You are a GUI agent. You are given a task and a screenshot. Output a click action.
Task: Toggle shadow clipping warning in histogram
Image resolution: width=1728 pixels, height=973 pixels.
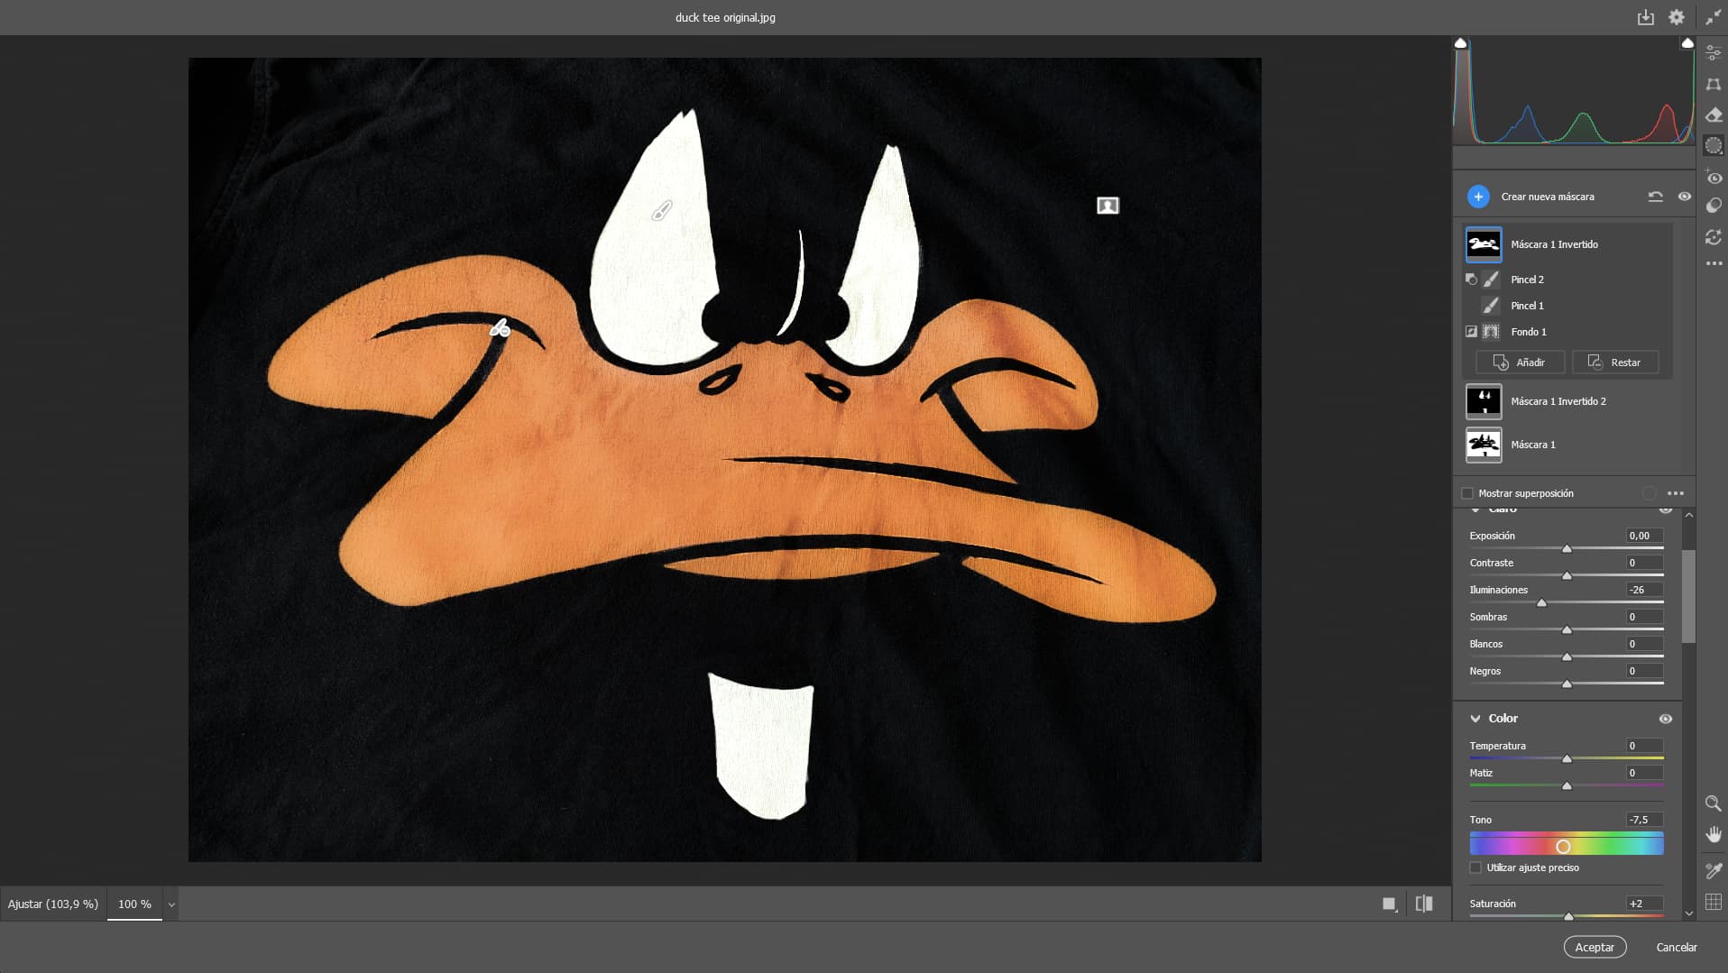click(x=1460, y=42)
